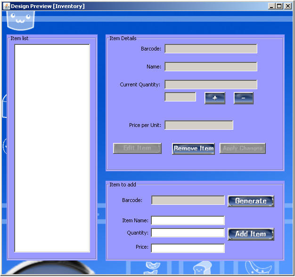
Task: Click the Apply Changes button
Action: click(x=243, y=148)
